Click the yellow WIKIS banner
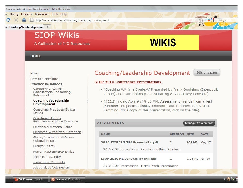This screenshot has height=188, width=243. [x=163, y=42]
